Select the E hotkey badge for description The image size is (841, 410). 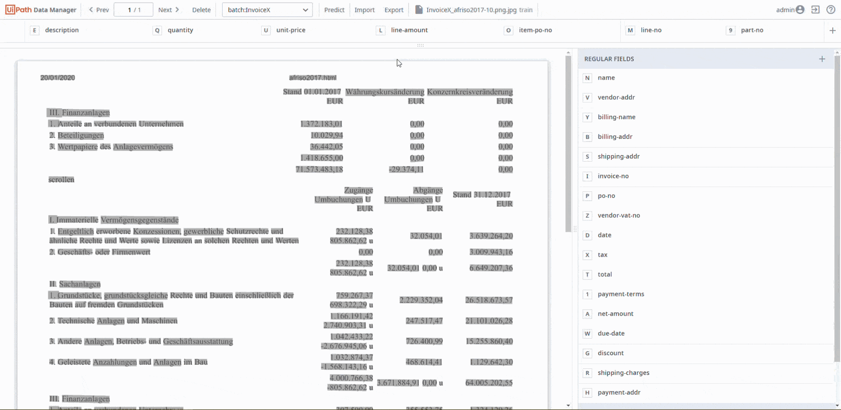click(34, 30)
